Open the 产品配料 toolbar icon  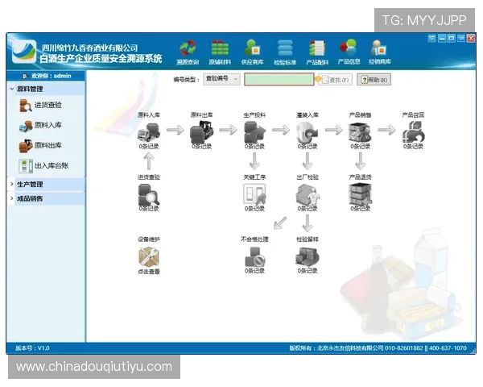tap(316, 50)
